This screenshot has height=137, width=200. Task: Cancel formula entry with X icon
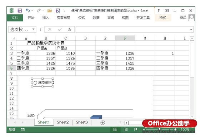pyautogui.click(x=50, y=29)
